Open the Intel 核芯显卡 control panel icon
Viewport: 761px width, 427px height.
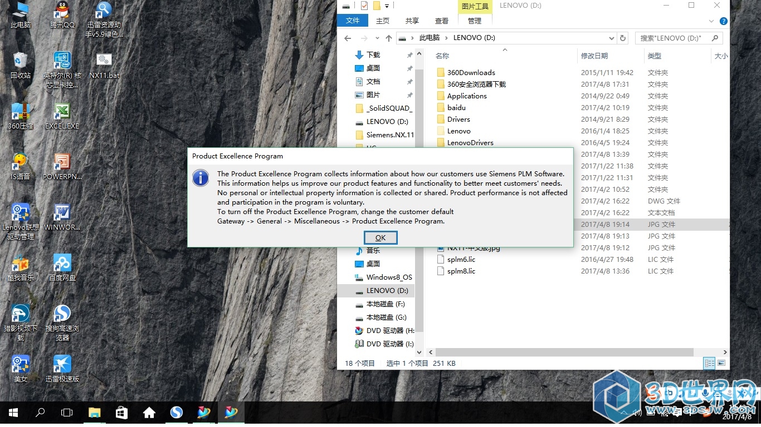point(62,70)
